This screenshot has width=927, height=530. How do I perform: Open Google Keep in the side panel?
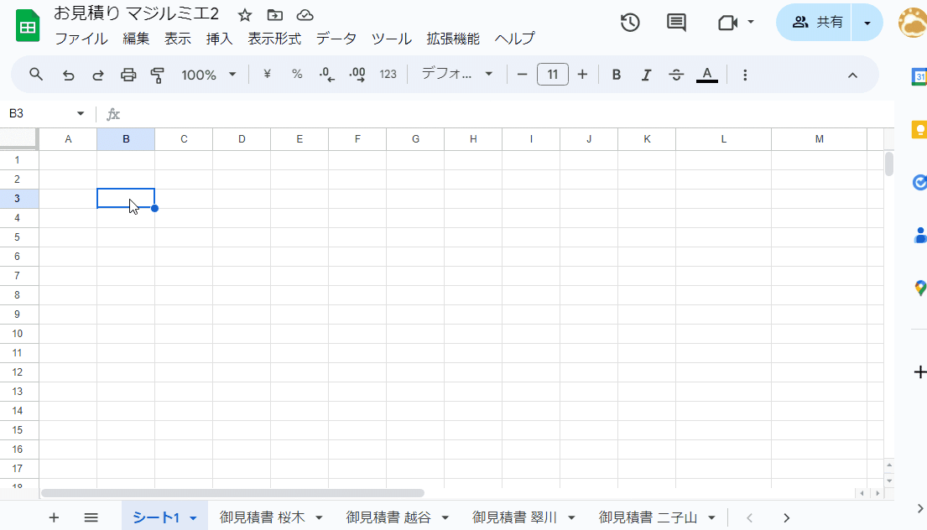tap(919, 129)
